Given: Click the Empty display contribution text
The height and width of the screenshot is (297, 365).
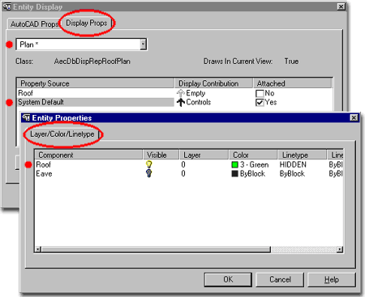Looking at the screenshot, I should pyautogui.click(x=195, y=93).
